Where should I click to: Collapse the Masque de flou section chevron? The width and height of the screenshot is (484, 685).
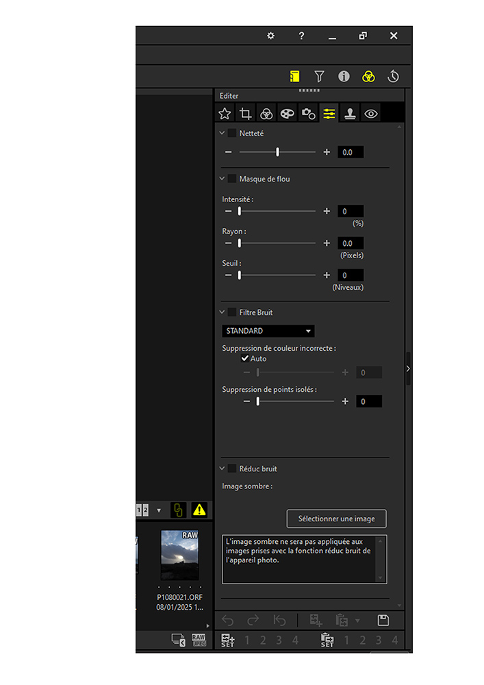[222, 178]
